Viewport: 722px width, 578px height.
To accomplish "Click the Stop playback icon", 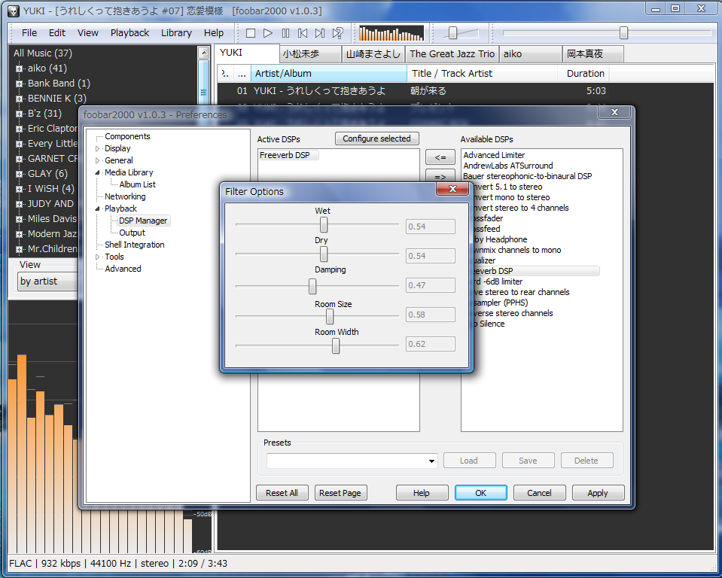I will point(251,33).
